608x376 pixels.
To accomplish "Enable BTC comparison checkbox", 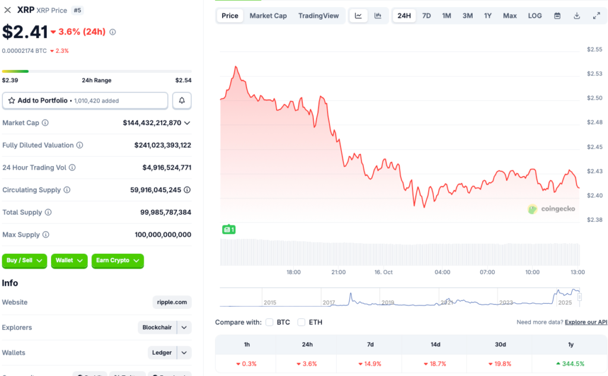I will (270, 322).
